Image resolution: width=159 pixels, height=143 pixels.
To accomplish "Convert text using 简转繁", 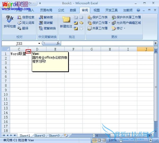I will pyautogui.click(x=46, y=23).
